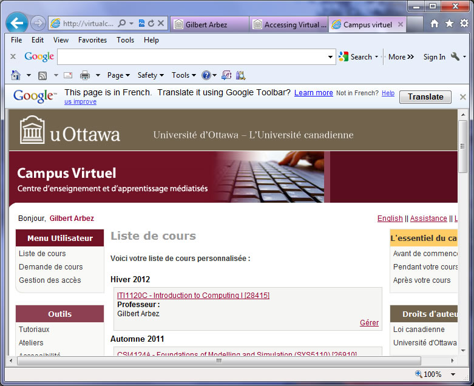Viewport: 474px width, 386px height.
Task: Open the Page dropdown in command bar
Action: coord(118,75)
